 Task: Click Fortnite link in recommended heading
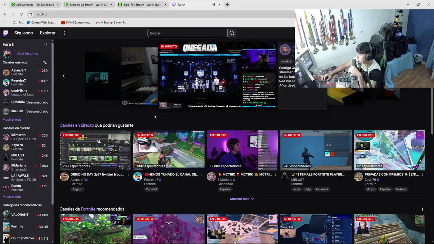click(x=88, y=209)
